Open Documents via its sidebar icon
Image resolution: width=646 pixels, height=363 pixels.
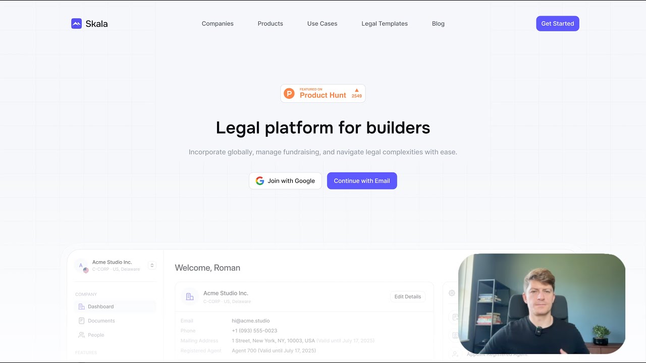pos(82,321)
